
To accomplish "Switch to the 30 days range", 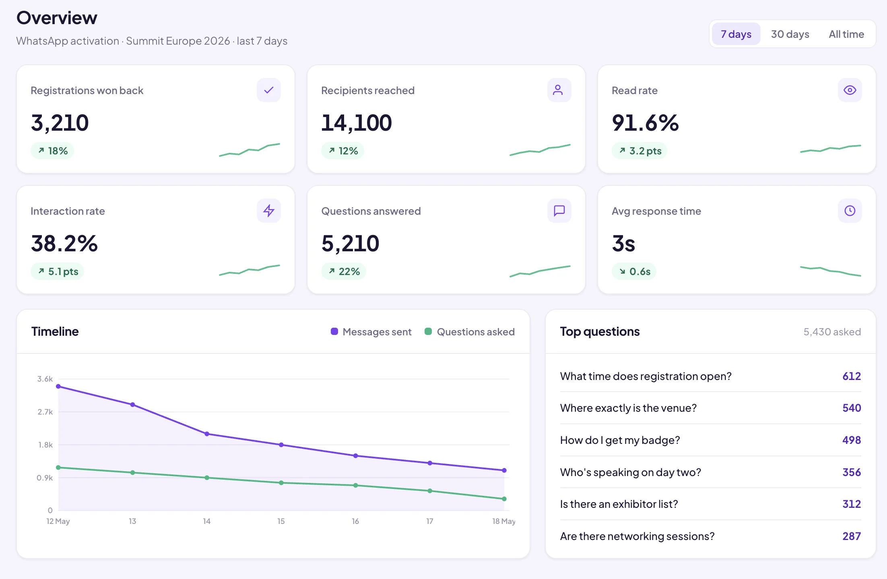I will point(790,34).
